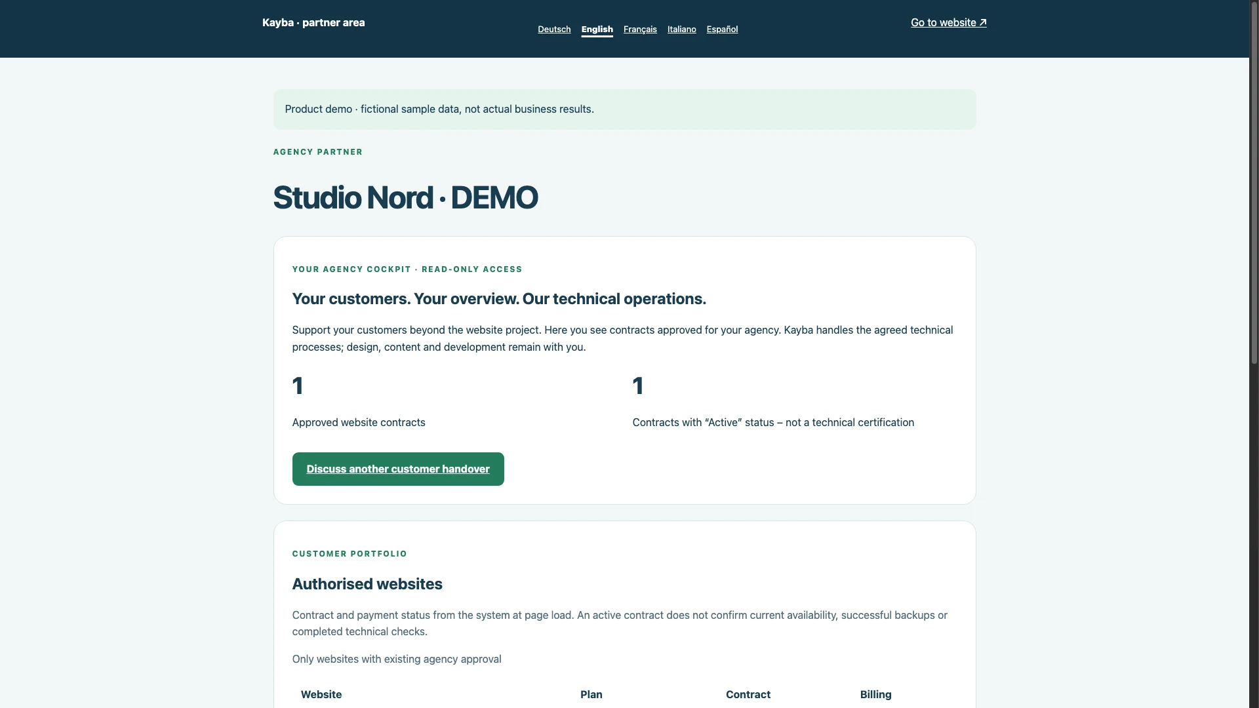Switch language to Français
The width and height of the screenshot is (1259, 708).
640,29
